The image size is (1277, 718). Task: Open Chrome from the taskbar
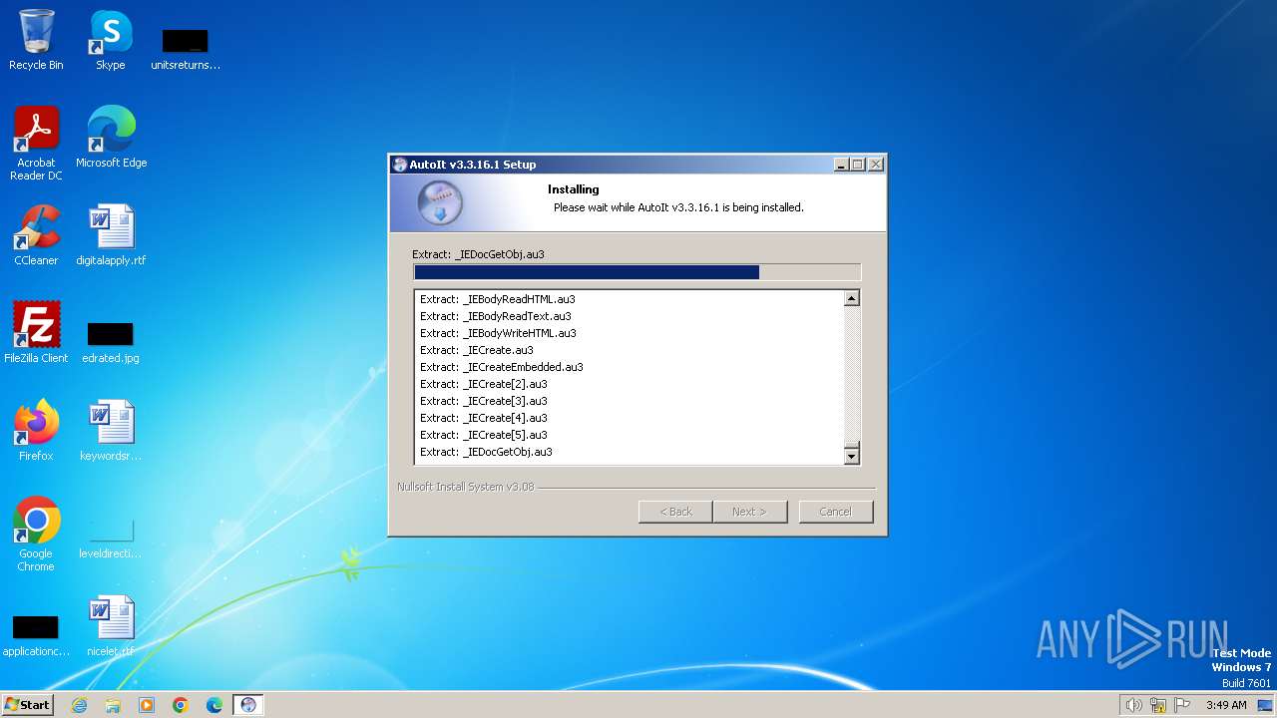click(181, 705)
